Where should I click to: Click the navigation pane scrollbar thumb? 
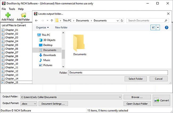pos(63,54)
